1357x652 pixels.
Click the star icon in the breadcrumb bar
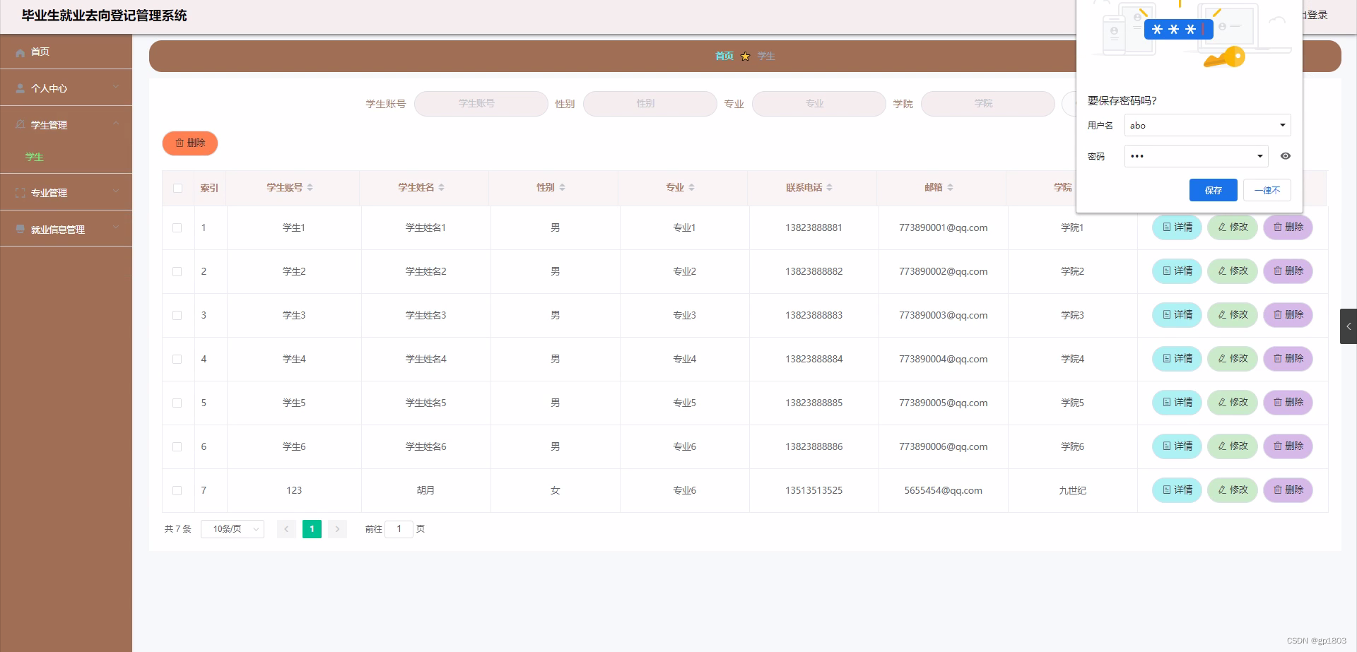(x=745, y=56)
